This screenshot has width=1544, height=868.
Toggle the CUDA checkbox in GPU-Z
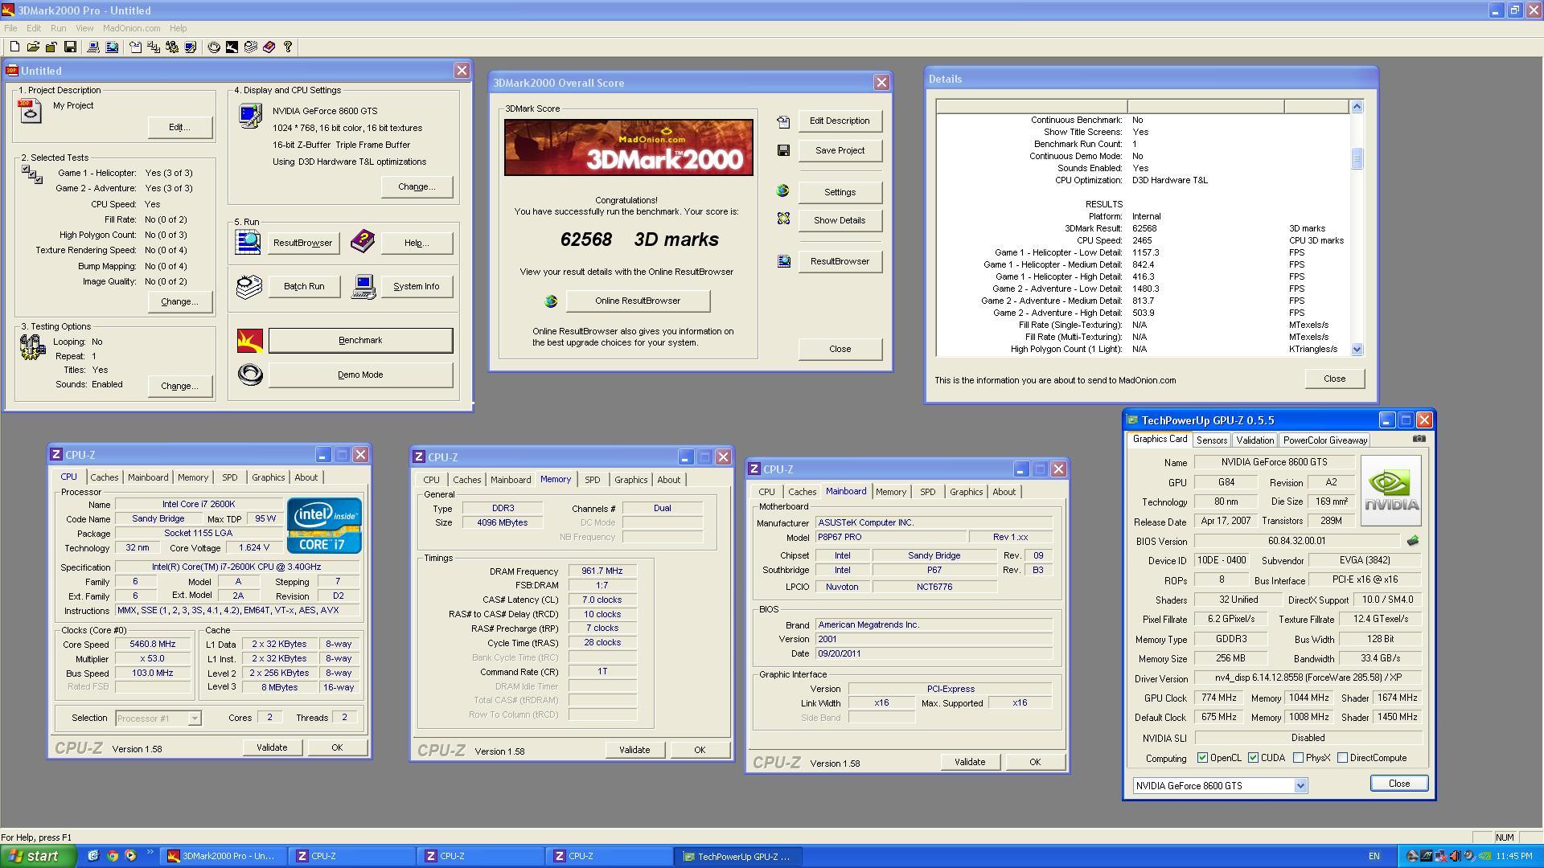[x=1253, y=758]
